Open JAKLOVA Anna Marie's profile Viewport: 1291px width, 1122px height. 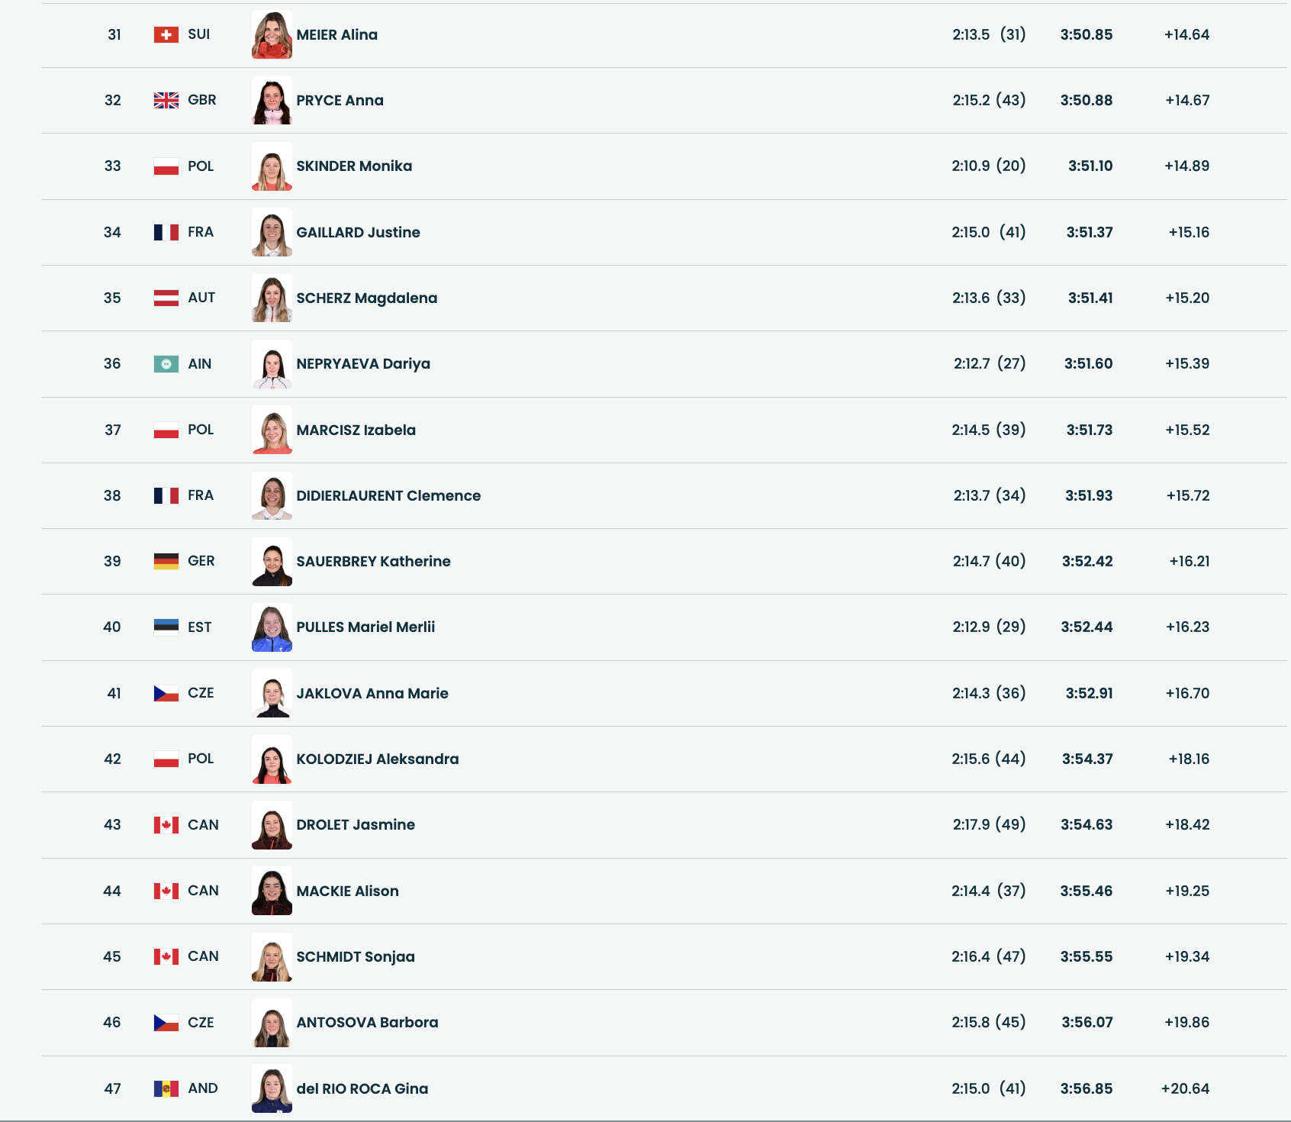click(x=372, y=694)
